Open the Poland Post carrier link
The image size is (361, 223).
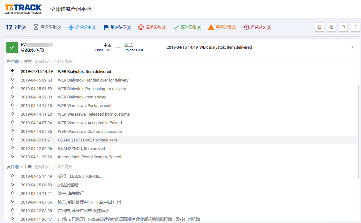[x=133, y=50]
